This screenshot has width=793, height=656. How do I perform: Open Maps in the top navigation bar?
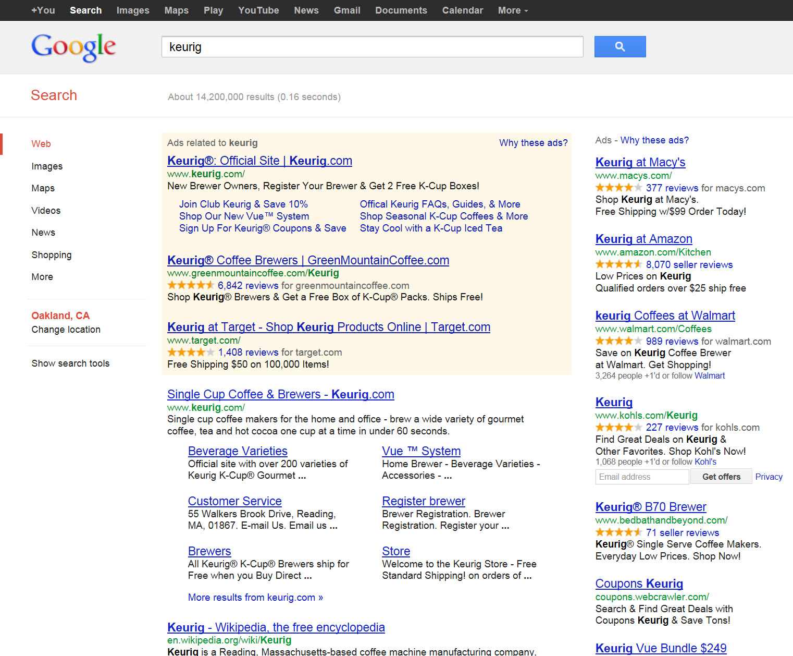177,10
